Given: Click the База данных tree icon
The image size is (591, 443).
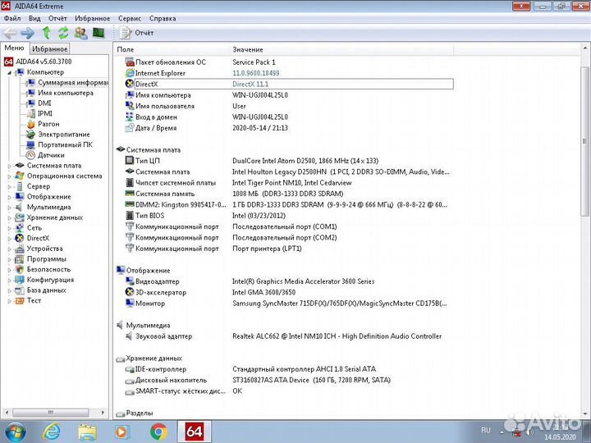Looking at the screenshot, I should pyautogui.click(x=19, y=290).
